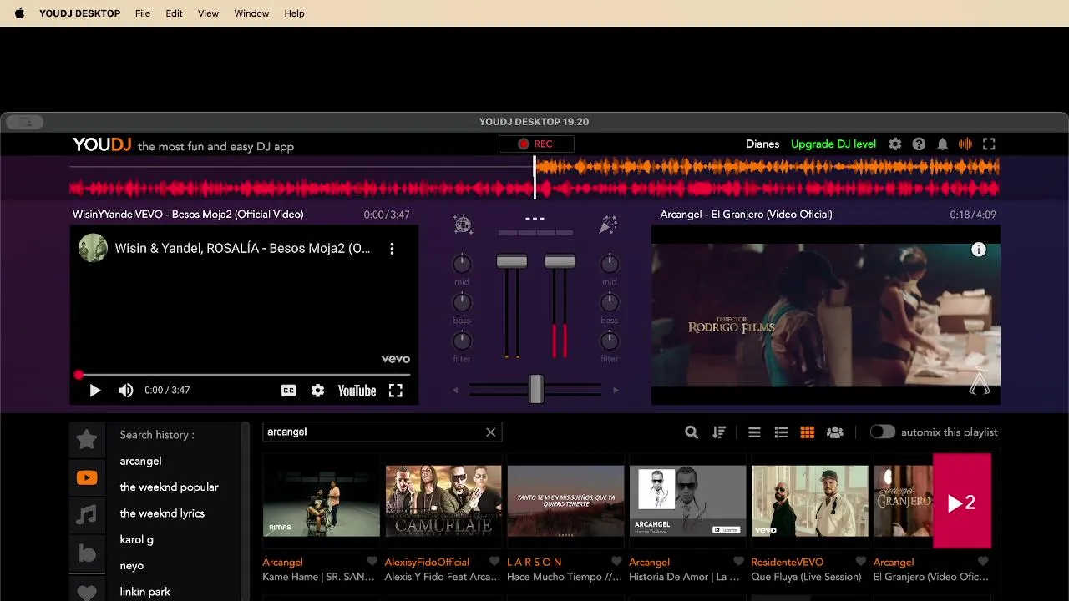Select YouTube source in sidebar
The width and height of the screenshot is (1069, 601).
tap(87, 478)
